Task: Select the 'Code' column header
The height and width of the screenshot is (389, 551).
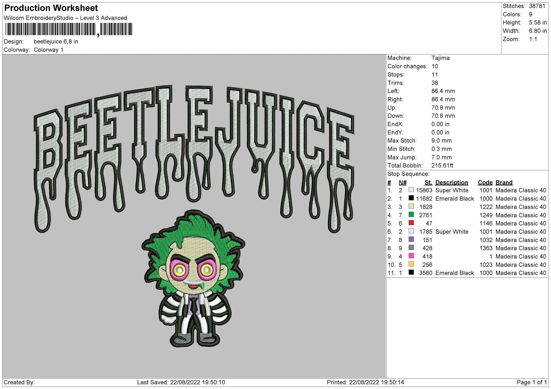Action: [485, 182]
